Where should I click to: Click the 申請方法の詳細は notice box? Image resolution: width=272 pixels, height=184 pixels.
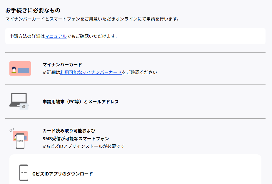pos(135,36)
